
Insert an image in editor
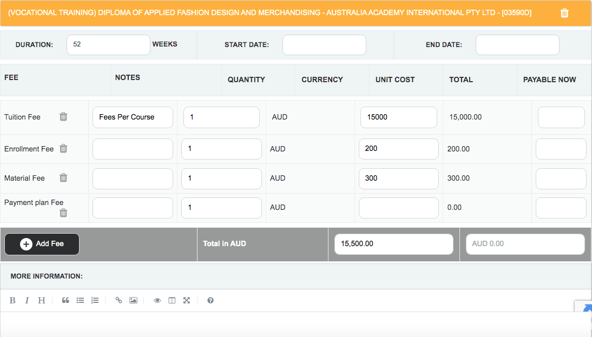pyautogui.click(x=133, y=300)
